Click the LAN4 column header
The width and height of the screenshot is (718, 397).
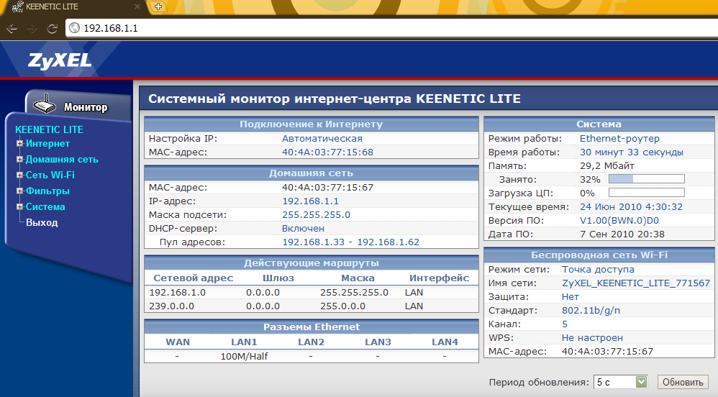pyautogui.click(x=445, y=342)
